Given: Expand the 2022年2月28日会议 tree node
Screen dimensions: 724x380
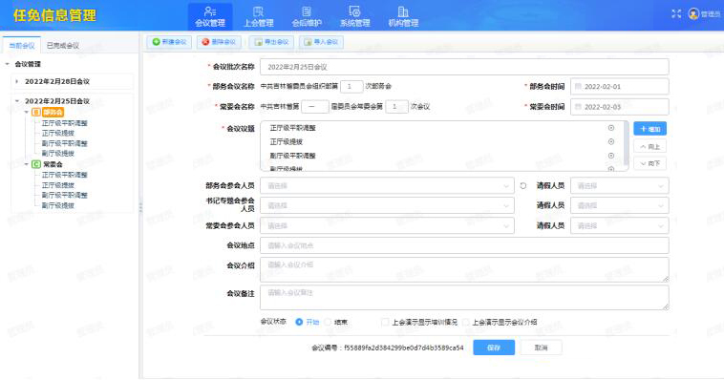Looking at the screenshot, I should pos(17,81).
